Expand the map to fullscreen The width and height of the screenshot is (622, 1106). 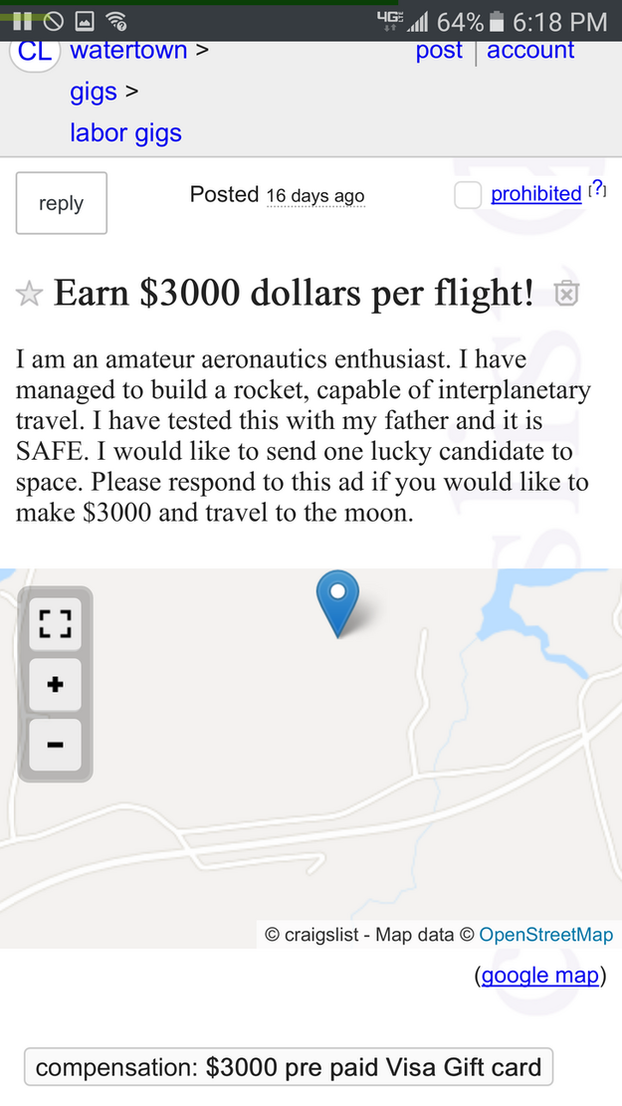point(55,624)
